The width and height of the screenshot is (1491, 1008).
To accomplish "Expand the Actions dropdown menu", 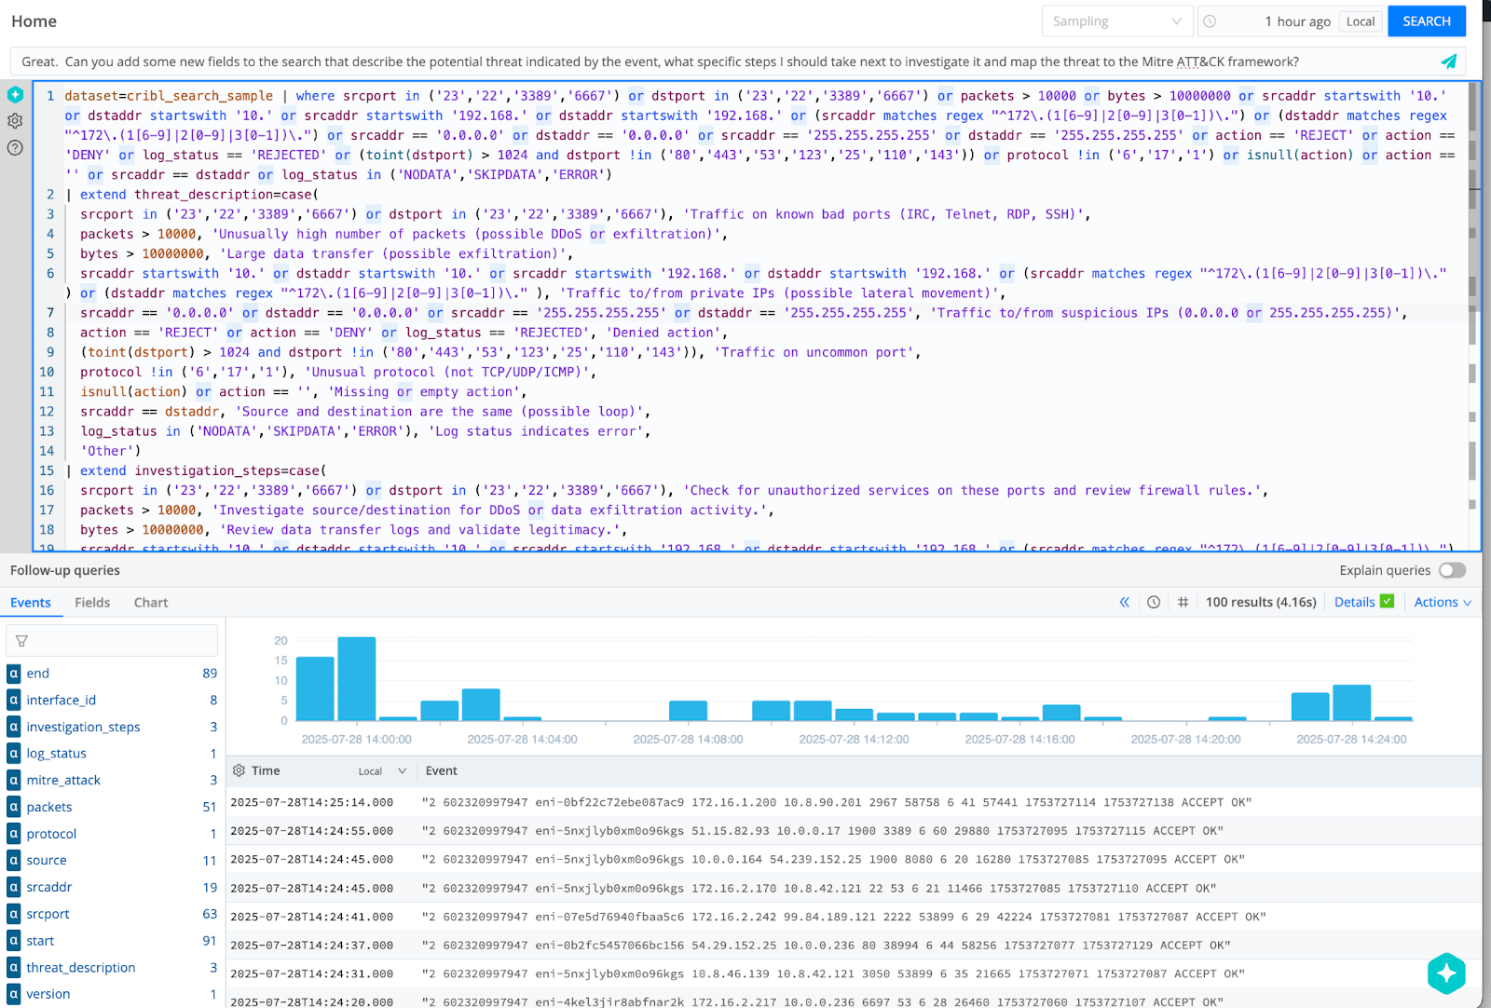I will (1443, 603).
